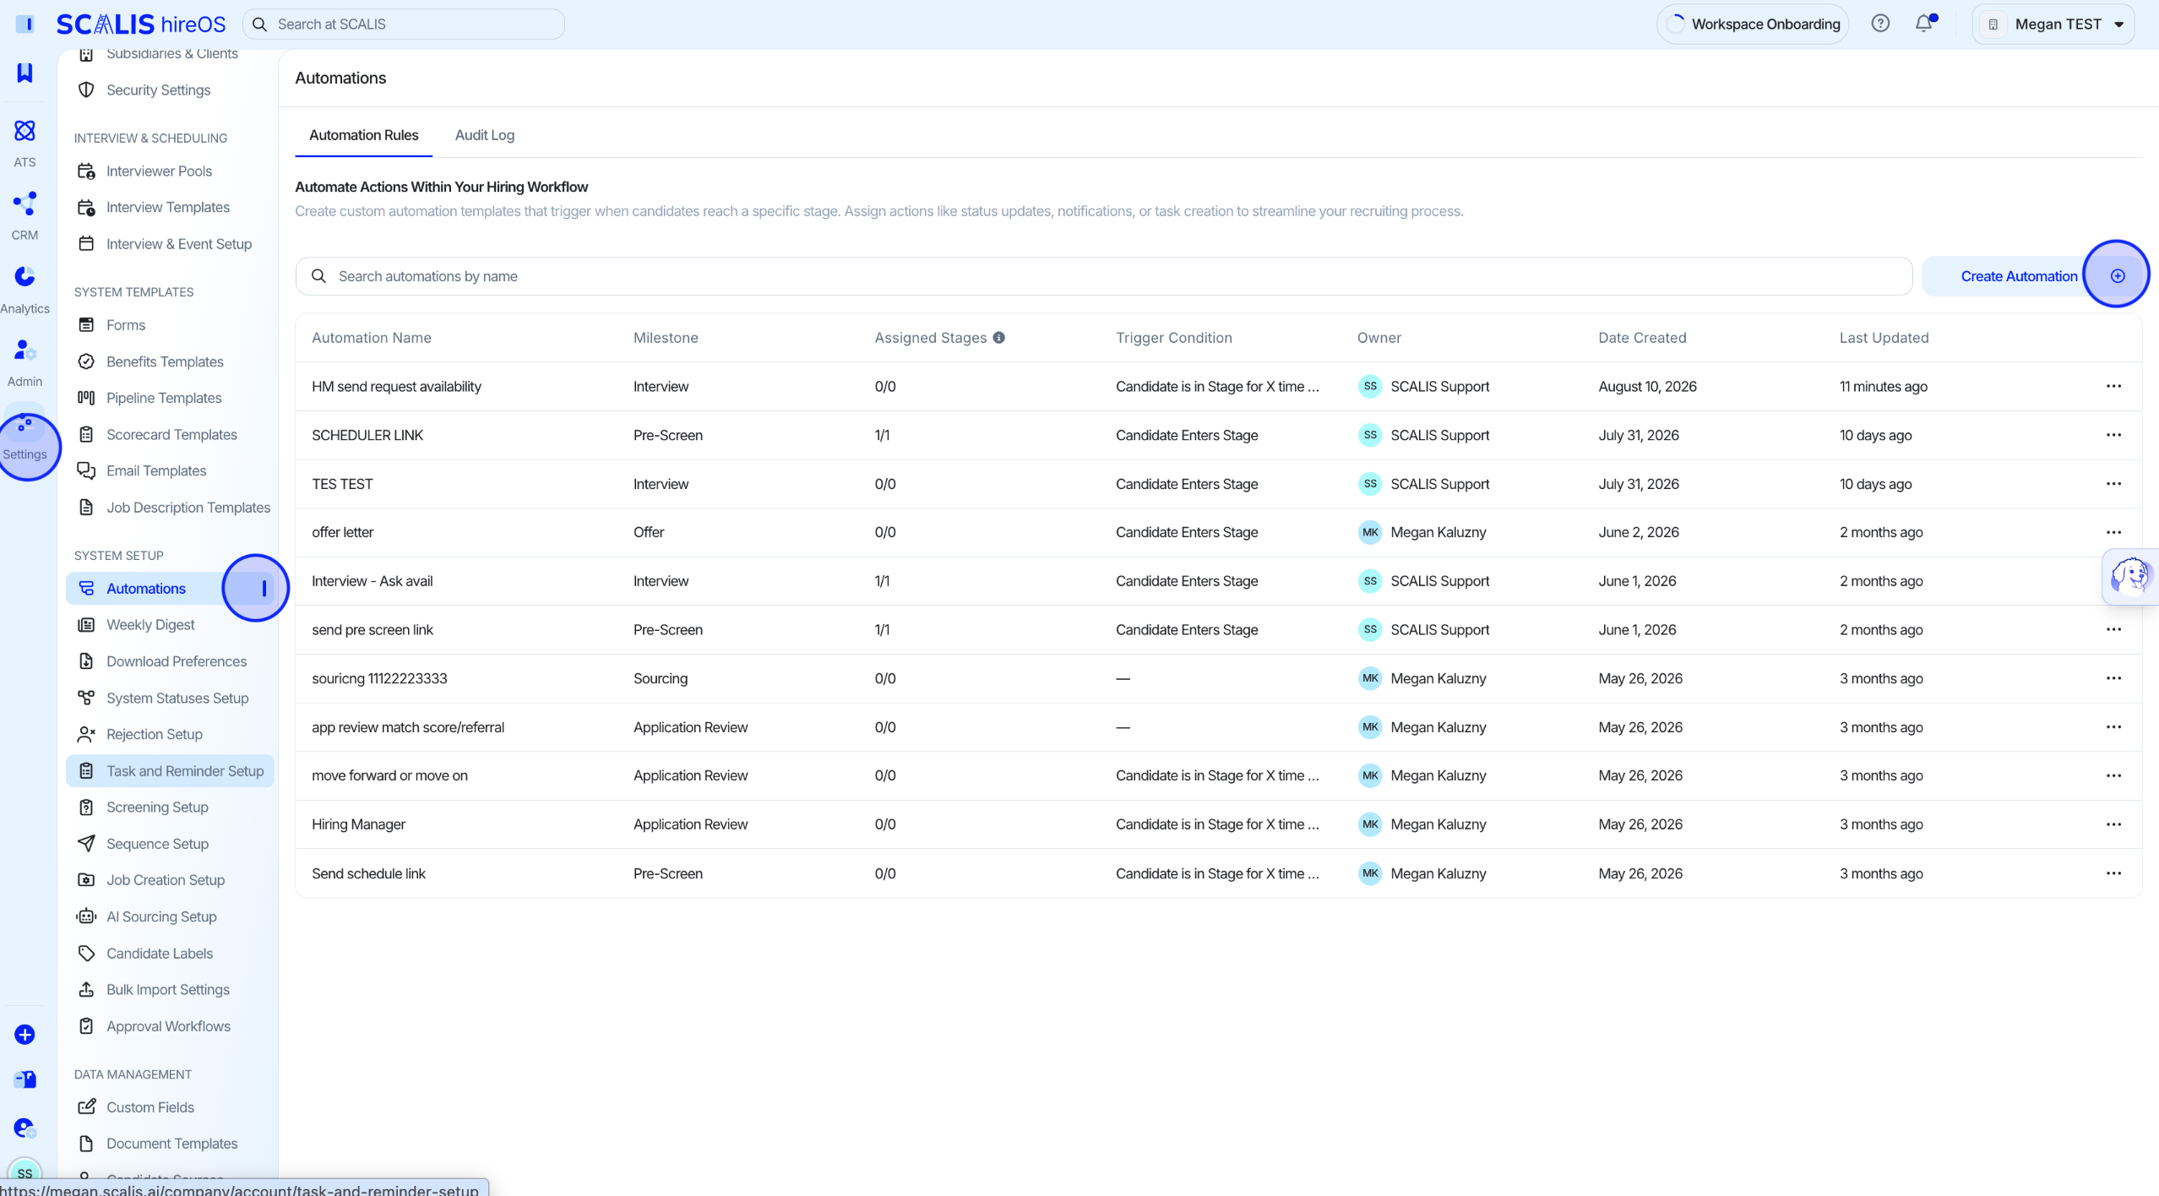2159x1196 pixels.
Task: Open Weekly Digest setup
Action: pos(150,624)
